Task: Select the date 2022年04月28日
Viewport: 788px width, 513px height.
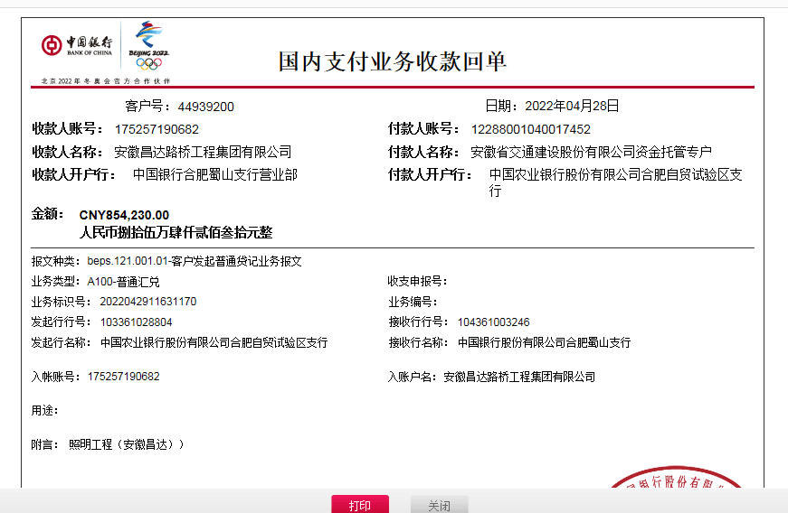Action: pyautogui.click(x=572, y=106)
